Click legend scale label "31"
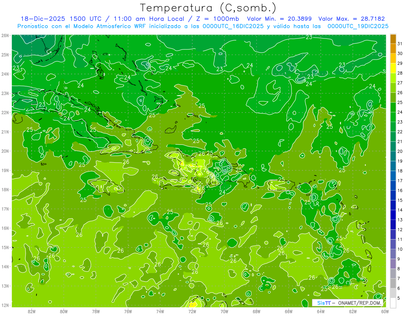This screenshot has height=316, width=409. (400, 44)
